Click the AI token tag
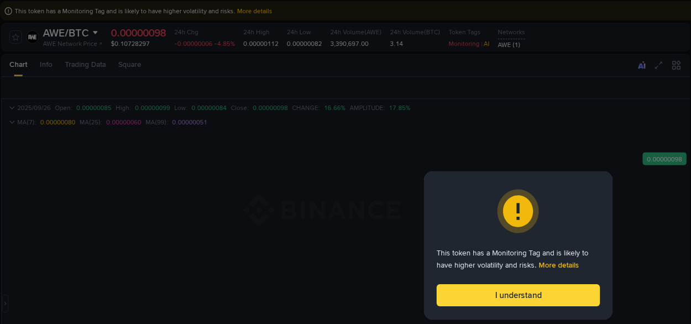The width and height of the screenshot is (691, 324). click(486, 43)
